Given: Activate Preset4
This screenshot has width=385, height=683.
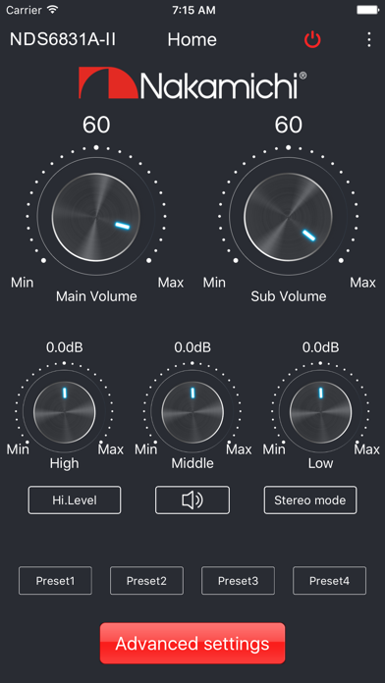Looking at the screenshot, I should pos(329,581).
